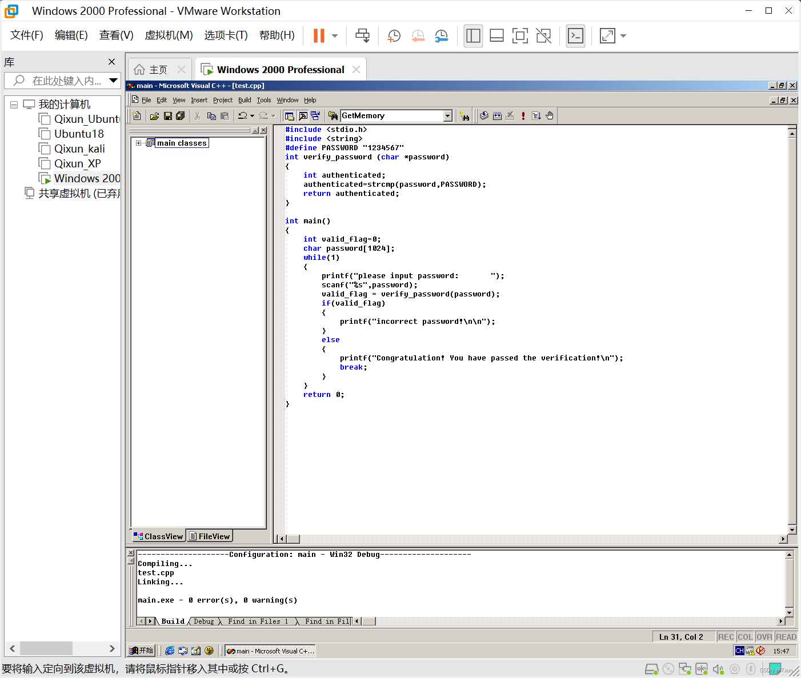Image resolution: width=801 pixels, height=678 pixels.
Task: Open the Redo history dropdown arrow
Action: [x=273, y=116]
